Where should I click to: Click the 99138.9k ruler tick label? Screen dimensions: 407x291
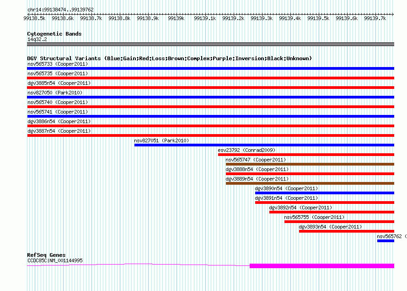point(148,18)
